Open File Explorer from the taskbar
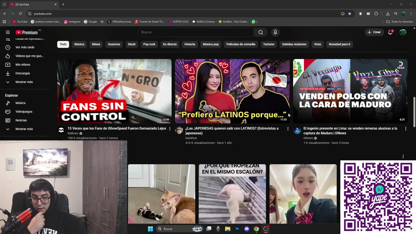This screenshot has height=234, width=416. [228, 229]
